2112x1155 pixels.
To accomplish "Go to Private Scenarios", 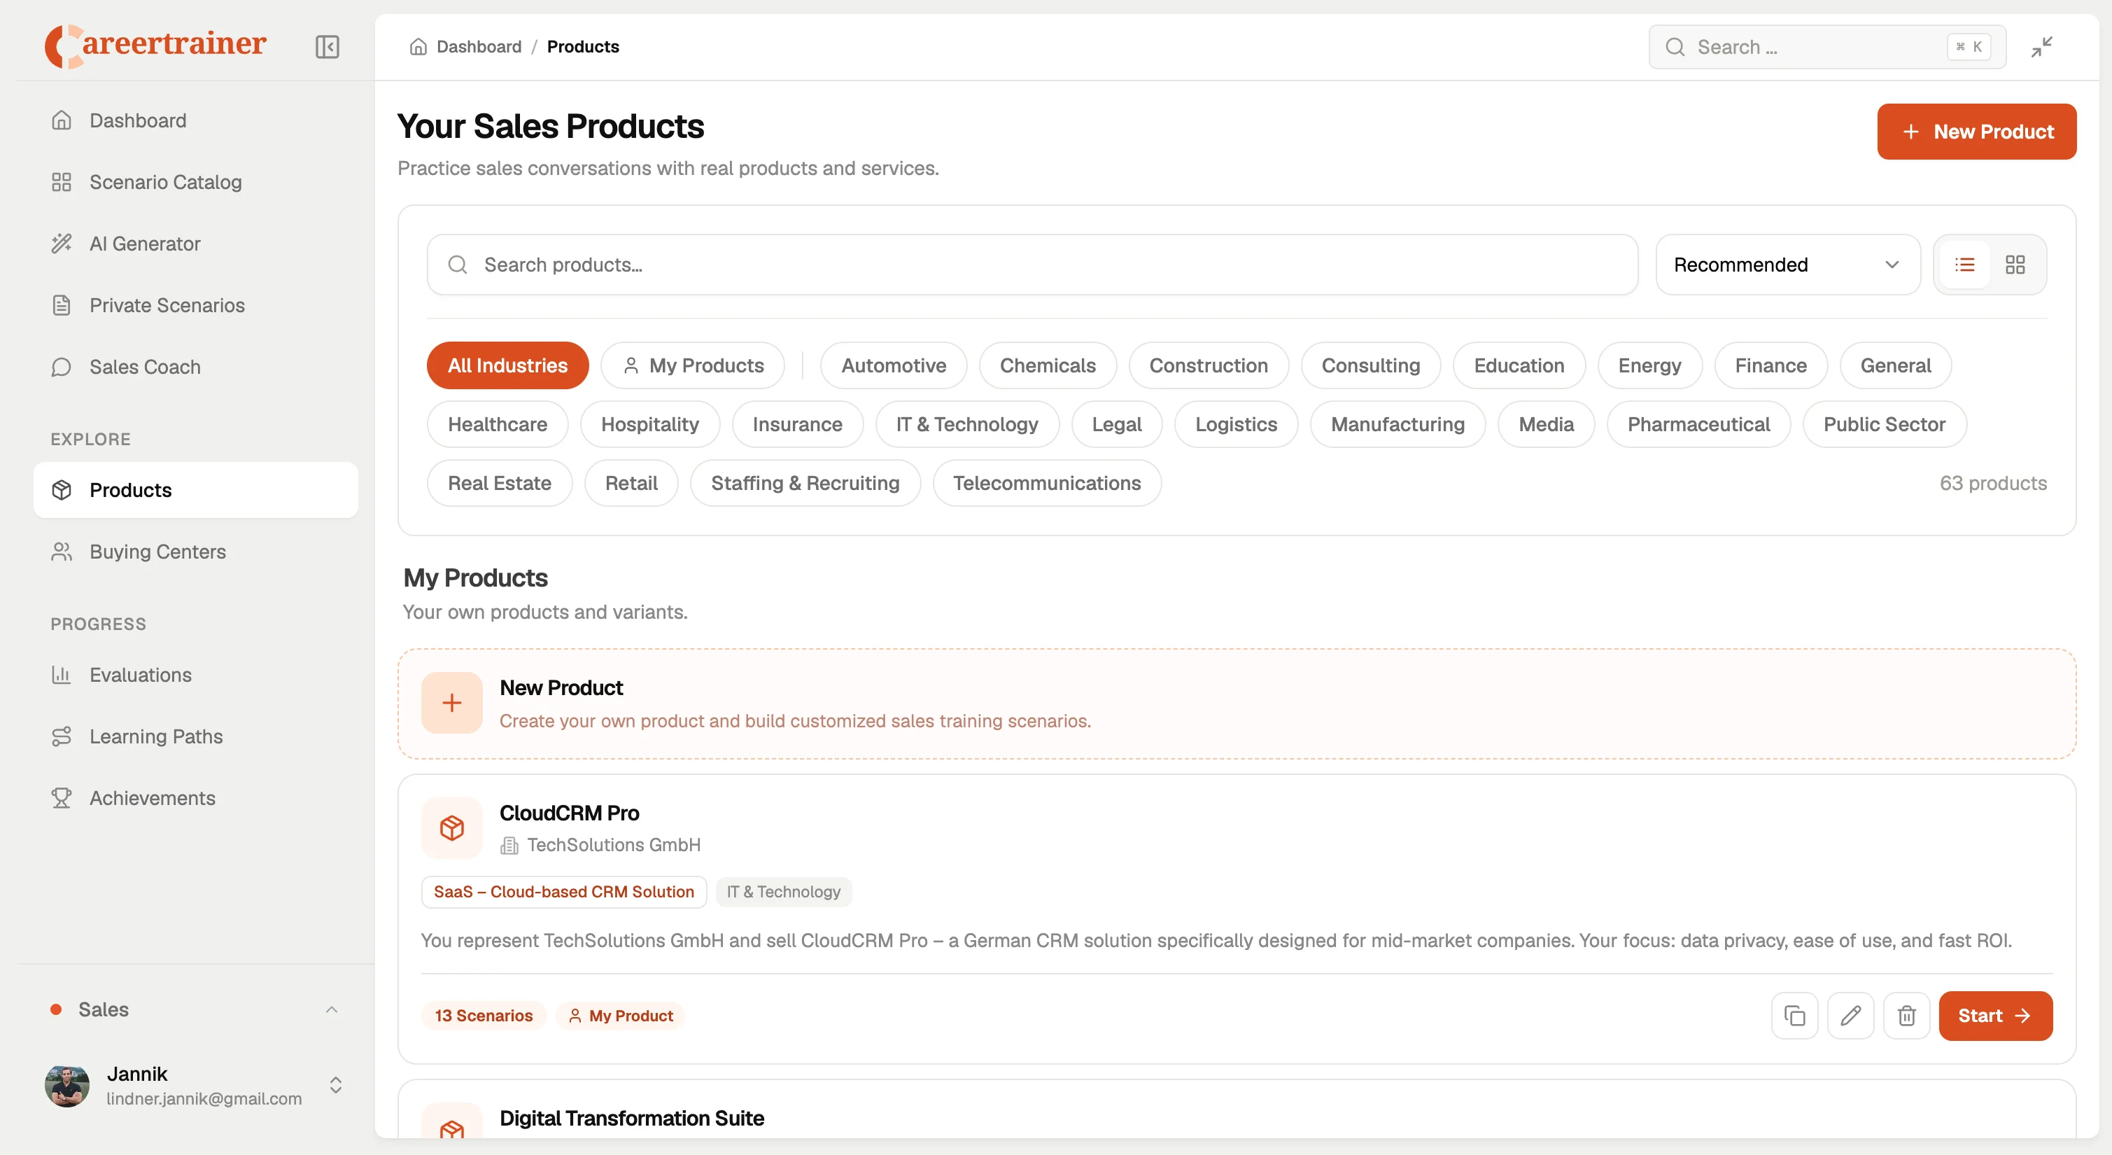I will [195, 305].
